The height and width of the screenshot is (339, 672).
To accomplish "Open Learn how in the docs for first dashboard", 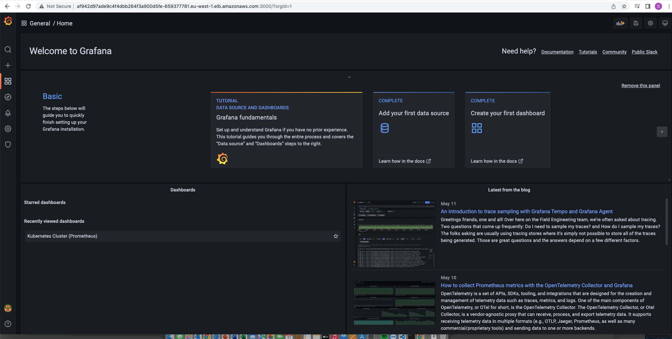I will click(497, 161).
